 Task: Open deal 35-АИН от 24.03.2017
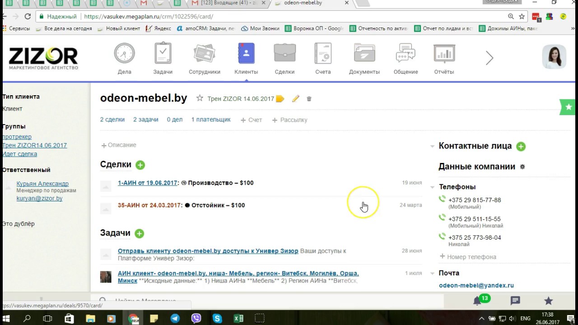pos(149,205)
